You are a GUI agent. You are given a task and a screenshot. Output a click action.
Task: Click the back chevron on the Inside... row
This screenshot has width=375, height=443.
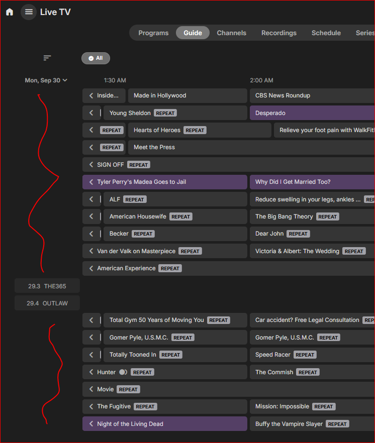(x=91, y=95)
